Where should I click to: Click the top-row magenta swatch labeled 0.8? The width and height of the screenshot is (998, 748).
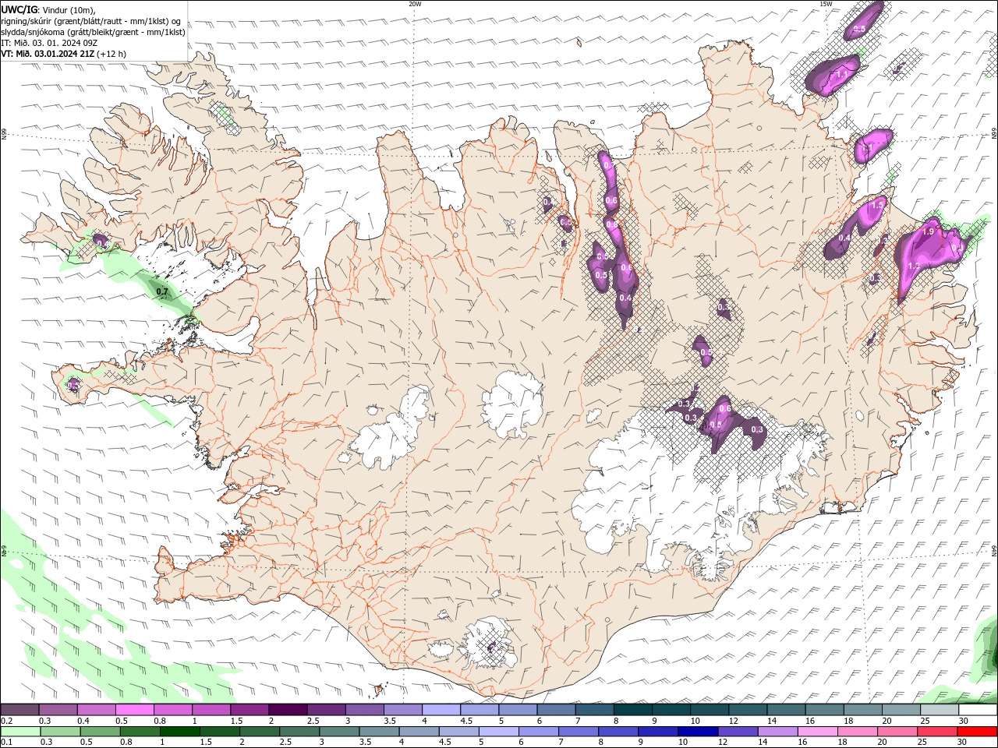[172, 710]
